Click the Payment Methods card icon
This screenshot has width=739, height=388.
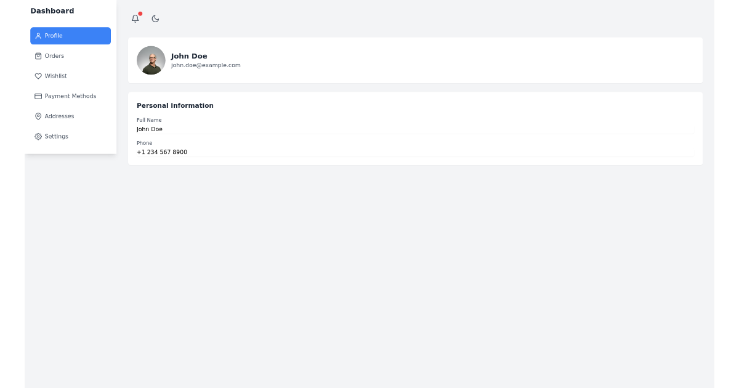pyautogui.click(x=38, y=96)
